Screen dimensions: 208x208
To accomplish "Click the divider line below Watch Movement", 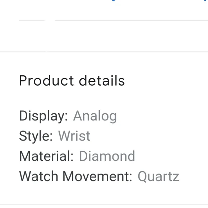I will pyautogui.click(x=104, y=205).
